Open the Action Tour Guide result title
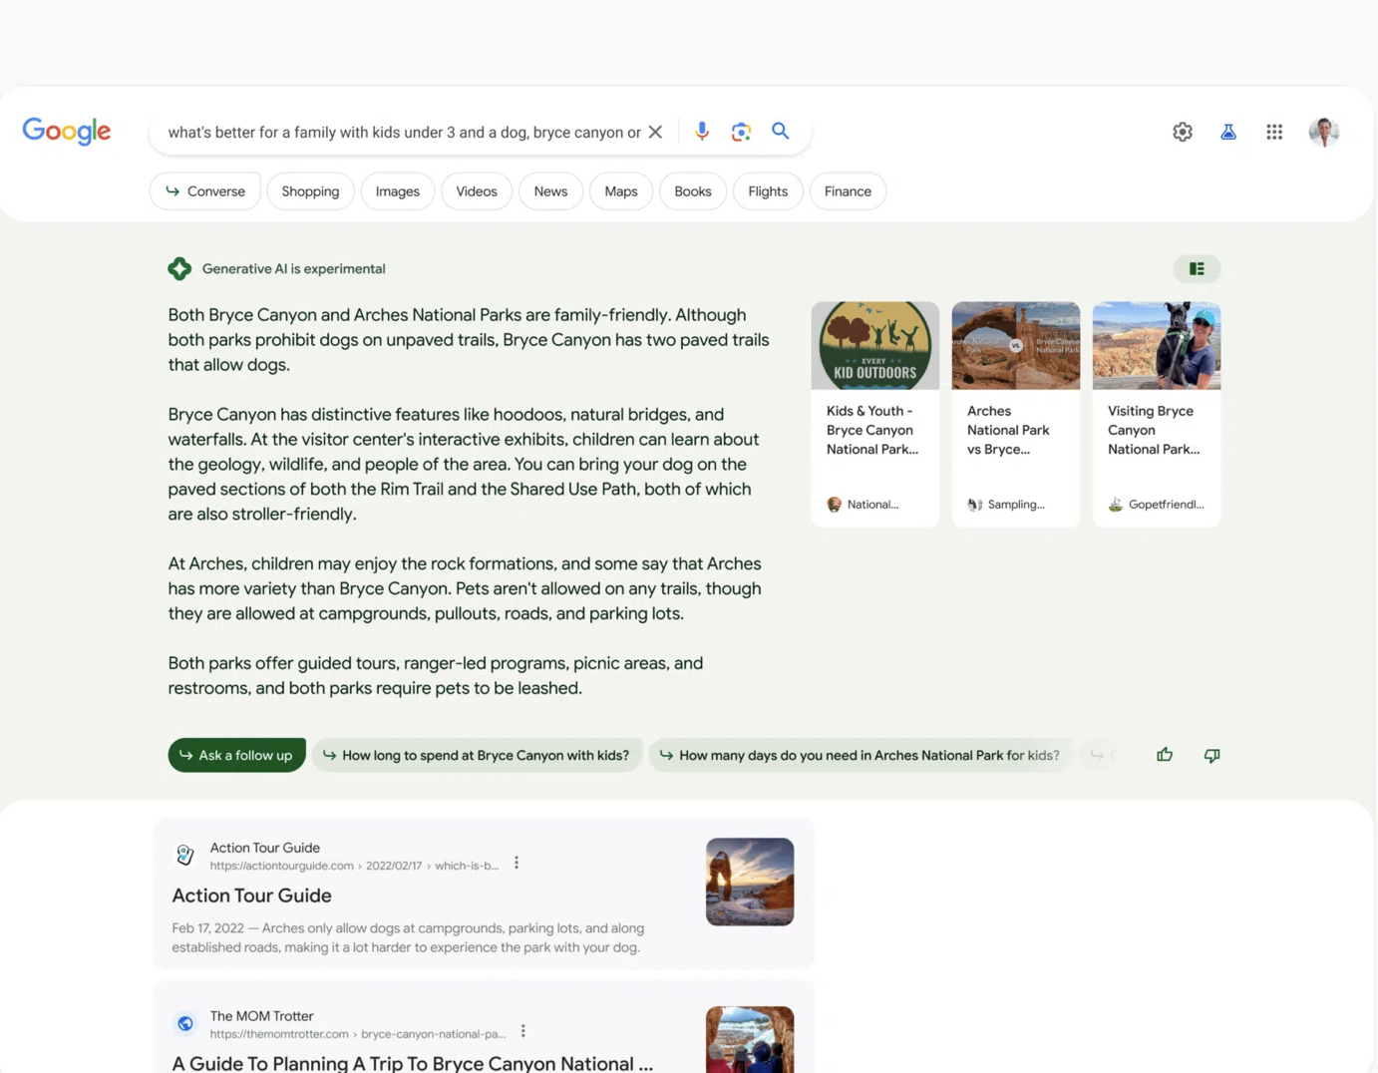Screen dimensions: 1378x1073 (x=251, y=895)
